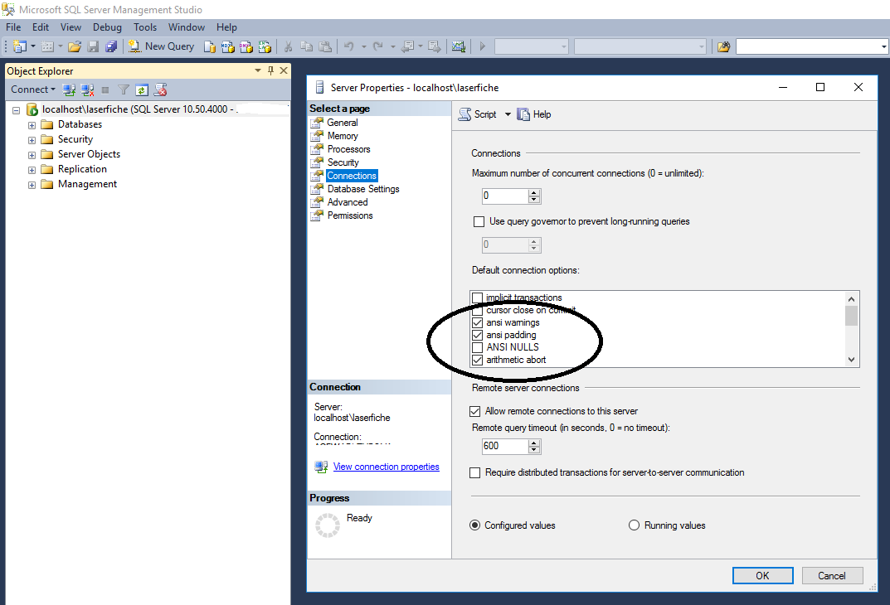Uncheck Allow remote connections to this server
Screen dimensions: 890x605
pyautogui.click(x=475, y=411)
